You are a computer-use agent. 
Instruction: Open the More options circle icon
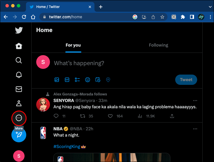(19, 118)
